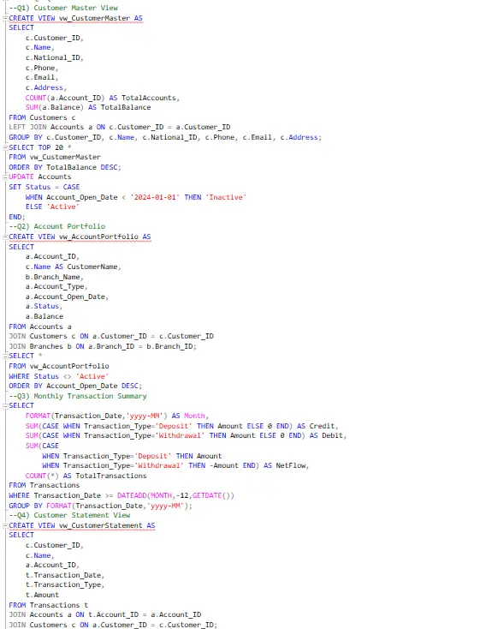Click 'ORDER BY Account_Open_Date DESC;' line
492x629 pixels.
(75, 386)
